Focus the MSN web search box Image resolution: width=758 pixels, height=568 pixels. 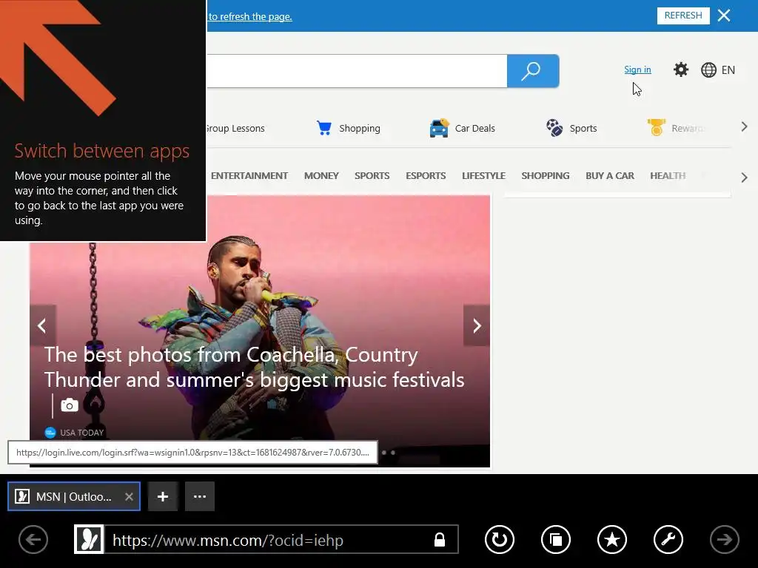(357, 71)
